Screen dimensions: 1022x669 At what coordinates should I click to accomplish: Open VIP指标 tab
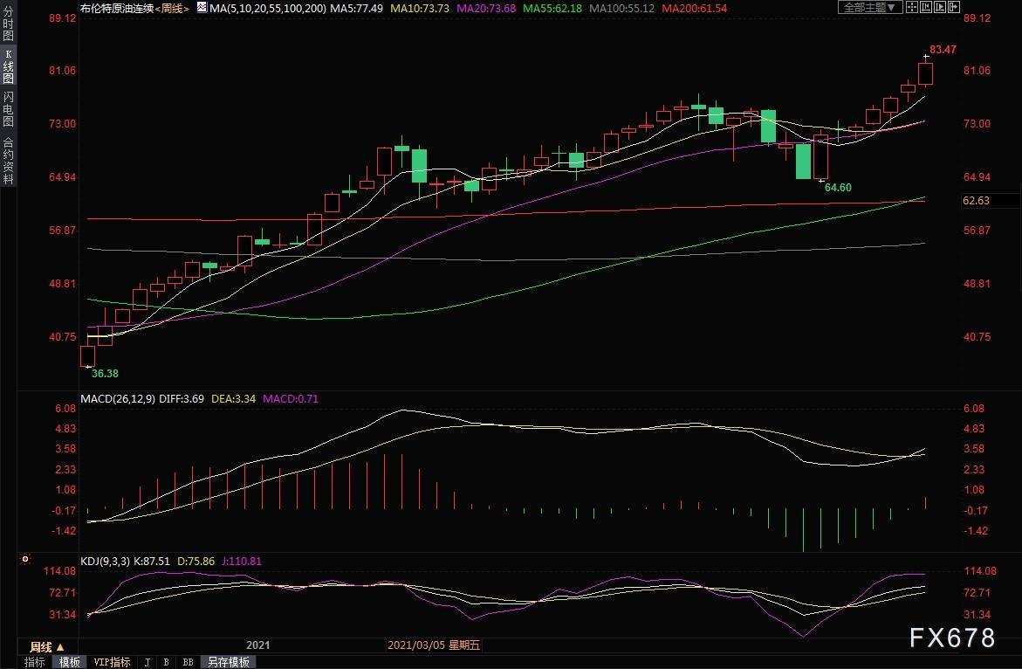click(112, 662)
